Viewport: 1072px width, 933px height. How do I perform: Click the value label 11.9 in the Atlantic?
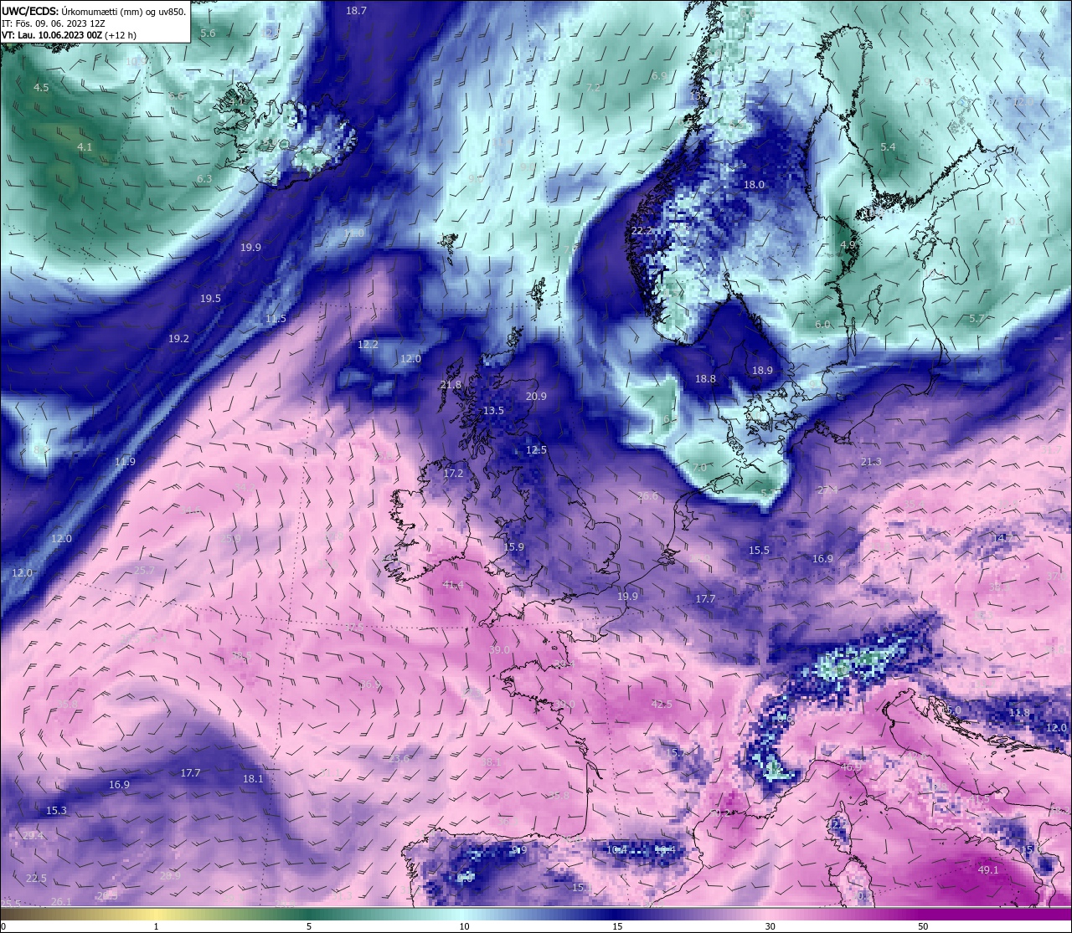click(125, 462)
